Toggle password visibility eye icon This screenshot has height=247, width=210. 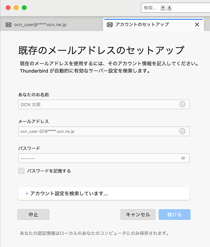pos(183,158)
